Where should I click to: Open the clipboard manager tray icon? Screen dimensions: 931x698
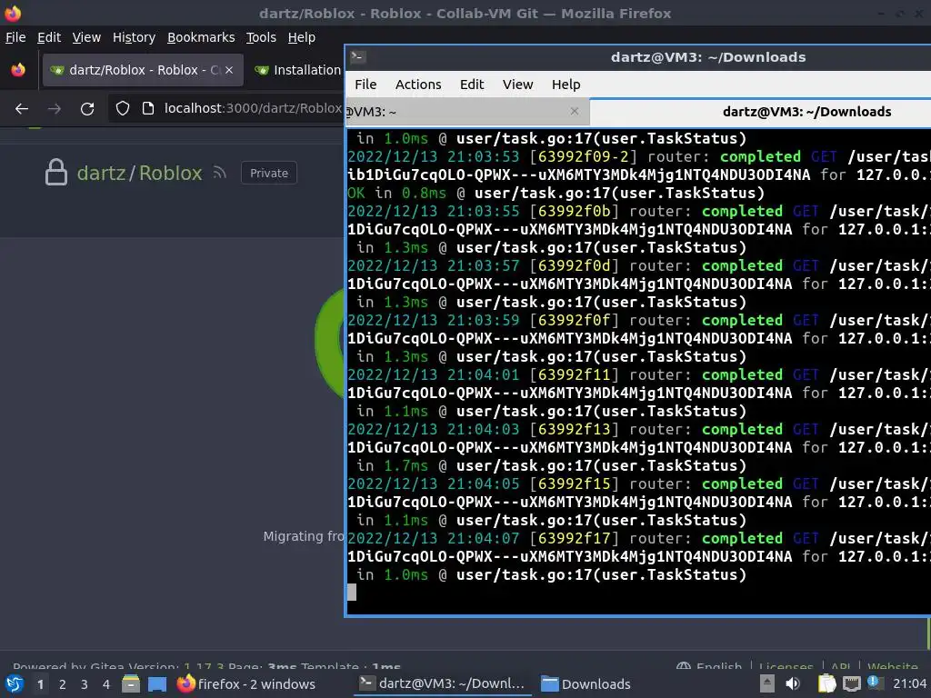click(x=826, y=683)
